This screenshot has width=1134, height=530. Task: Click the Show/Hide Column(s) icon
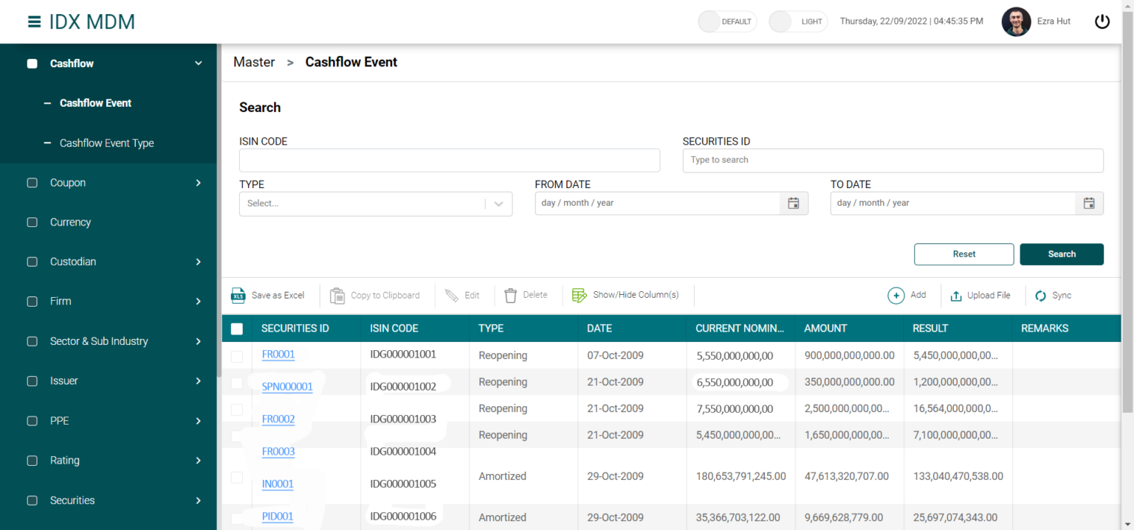[579, 296]
